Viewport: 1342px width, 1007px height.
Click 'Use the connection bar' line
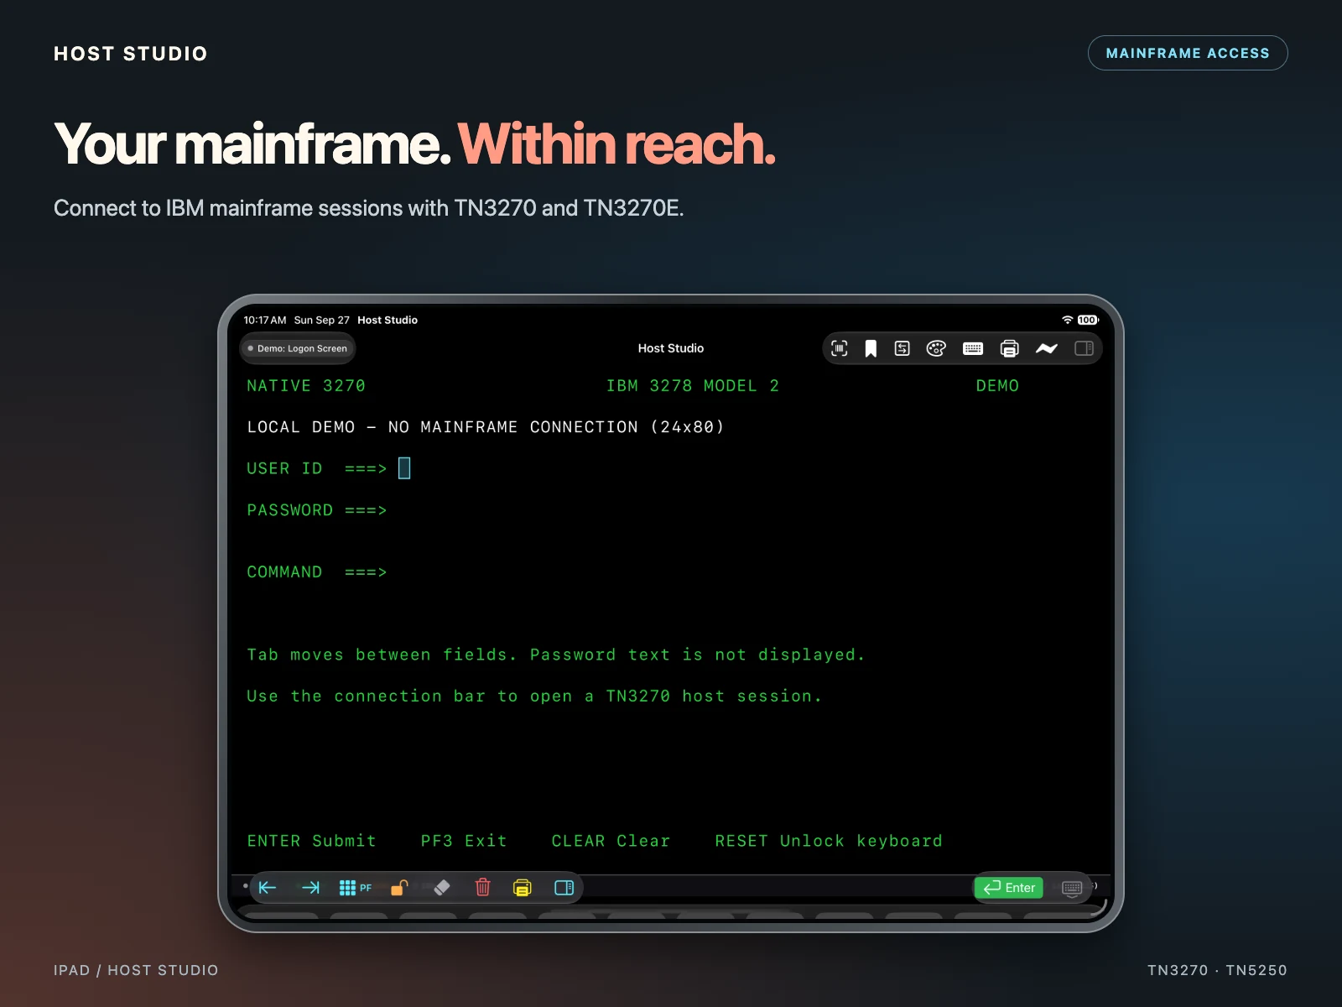(534, 696)
